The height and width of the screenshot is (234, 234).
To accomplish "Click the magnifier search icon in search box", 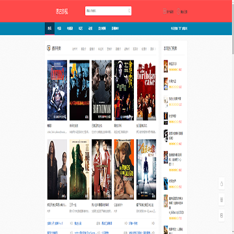I will pos(129,10).
